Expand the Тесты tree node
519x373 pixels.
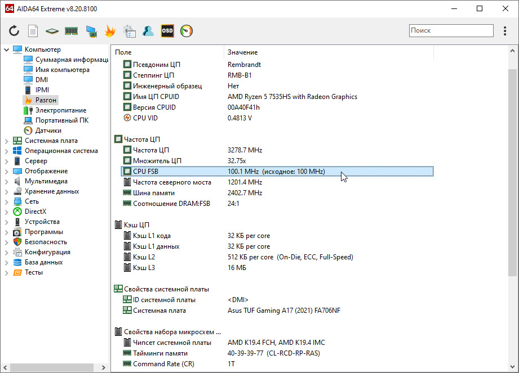7,272
